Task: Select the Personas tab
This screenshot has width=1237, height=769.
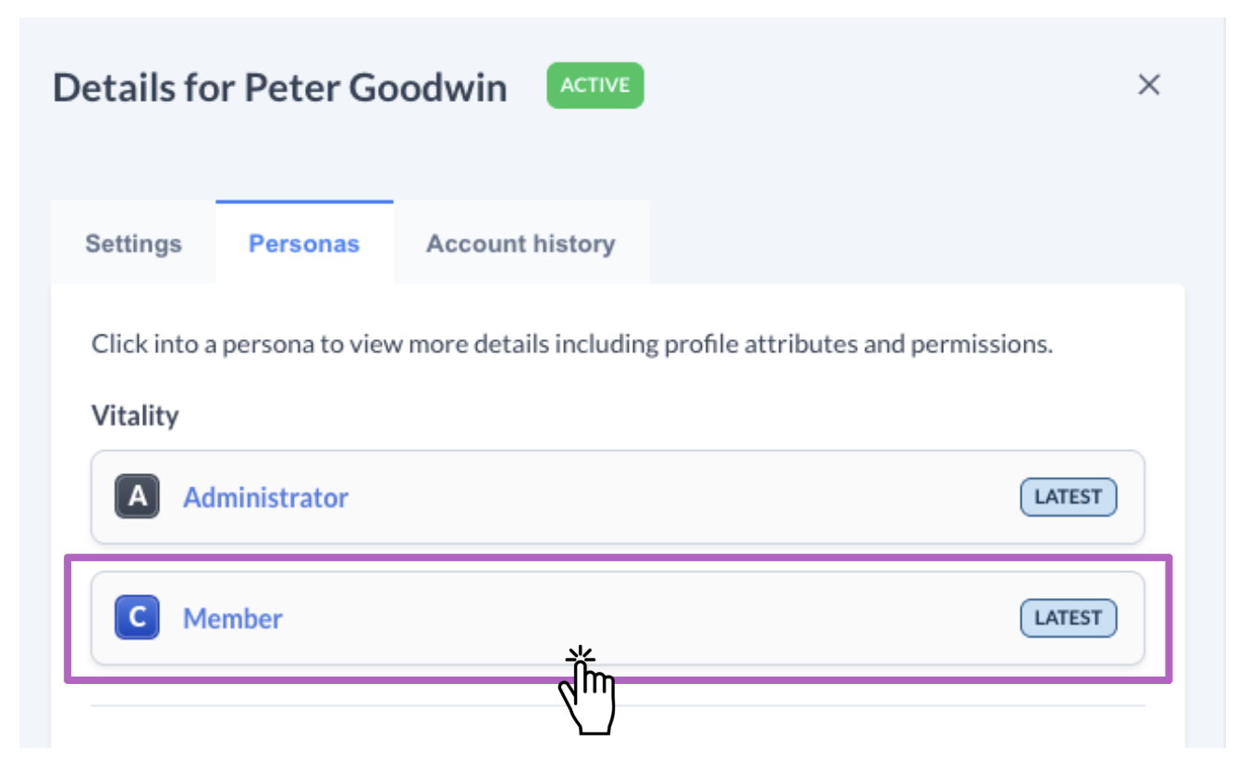Action: [304, 244]
